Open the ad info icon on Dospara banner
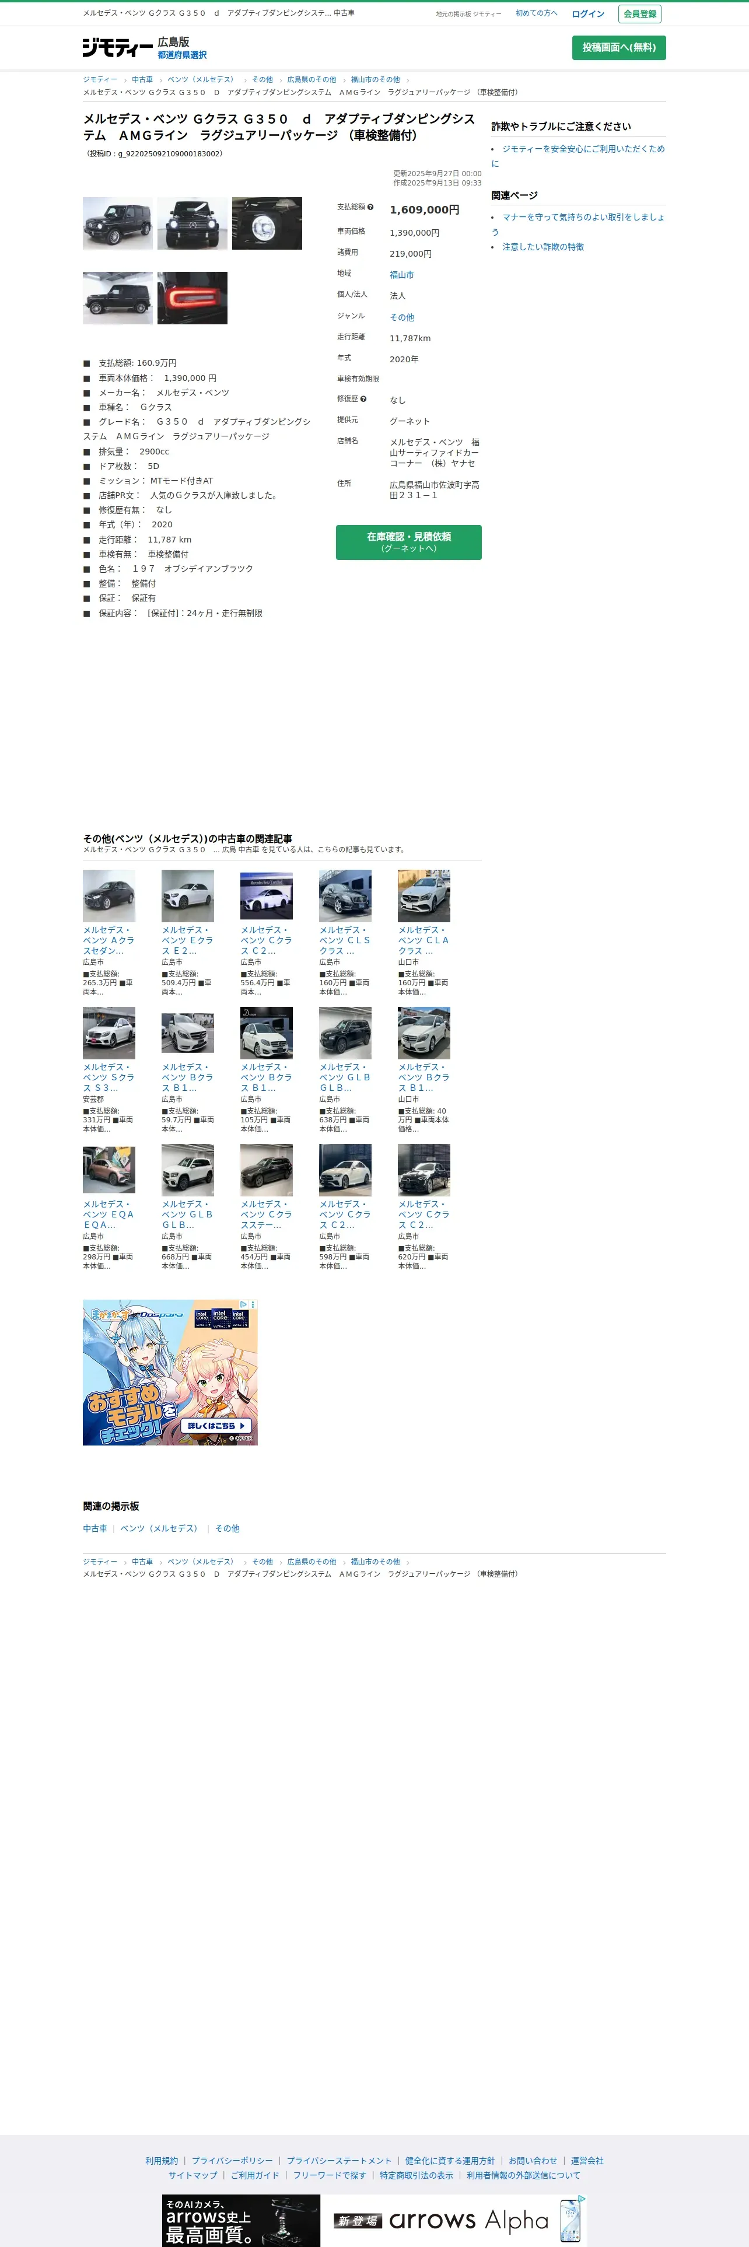The height and width of the screenshot is (2247, 749). 243,1305
